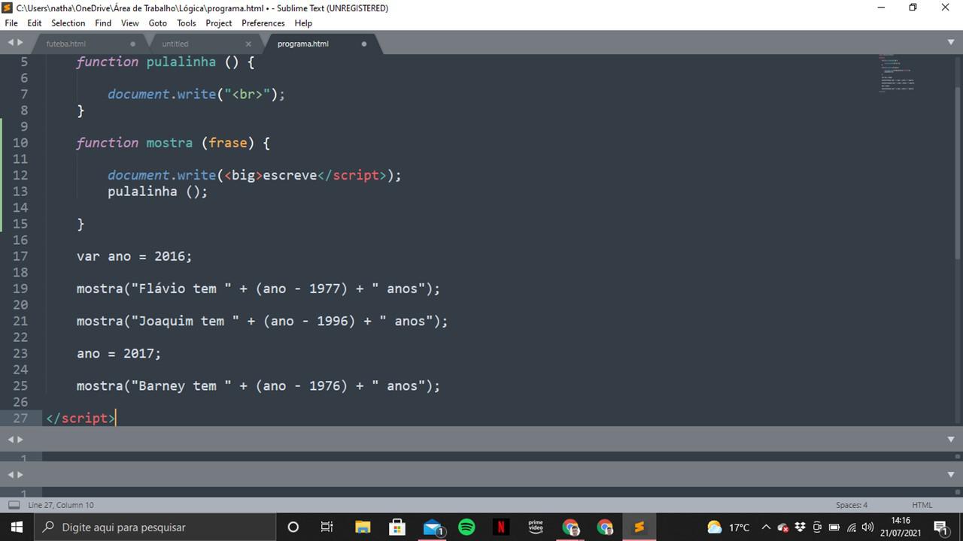Screen dimensions: 963x541
Task: Open Dropbox from the system tray
Action: click(x=800, y=527)
